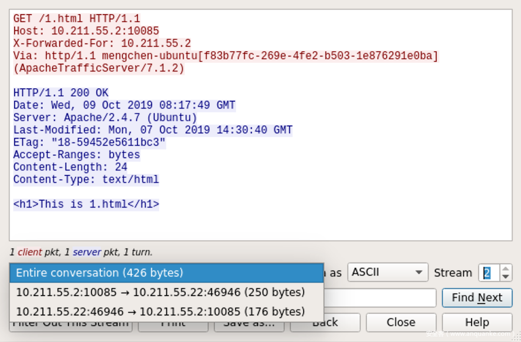
Task: Click the Stream number input field
Action: click(488, 273)
